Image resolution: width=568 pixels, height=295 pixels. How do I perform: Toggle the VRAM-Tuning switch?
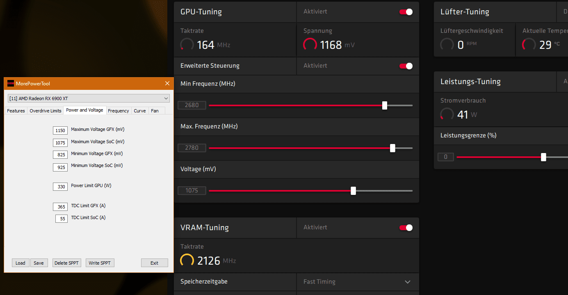(406, 228)
